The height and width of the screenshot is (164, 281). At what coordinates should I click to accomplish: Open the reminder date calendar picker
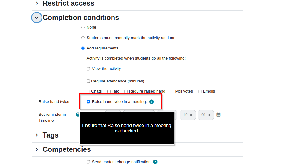218,115
